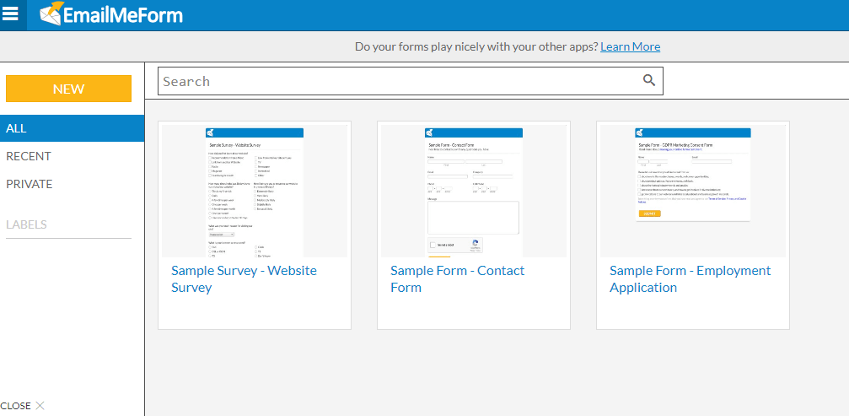
Task: Open the hamburger navigation menu
Action: point(11,14)
